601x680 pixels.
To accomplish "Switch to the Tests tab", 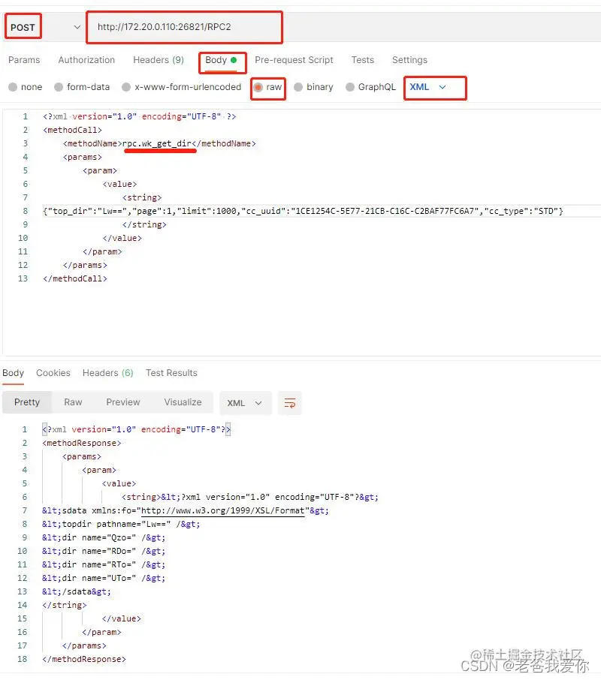I will click(x=363, y=60).
